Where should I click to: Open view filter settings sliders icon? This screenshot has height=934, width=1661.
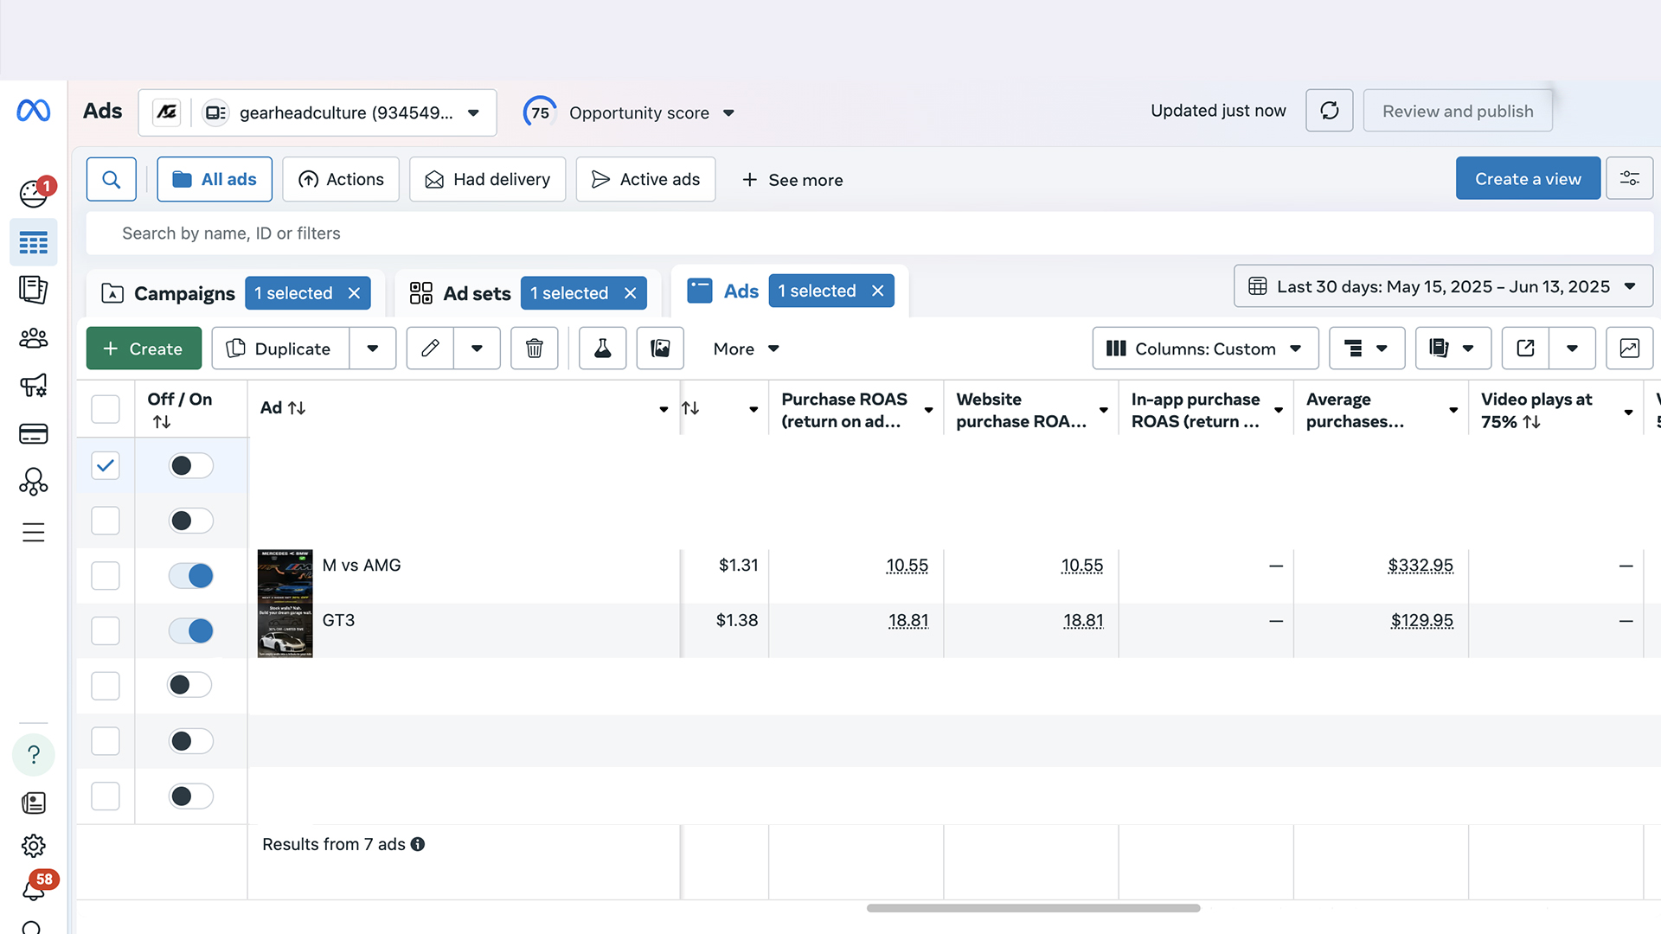[x=1629, y=178]
